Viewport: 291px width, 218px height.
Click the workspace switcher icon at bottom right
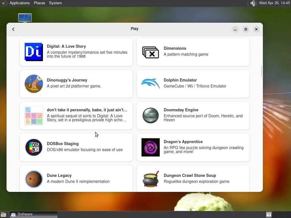[x=269, y=215]
